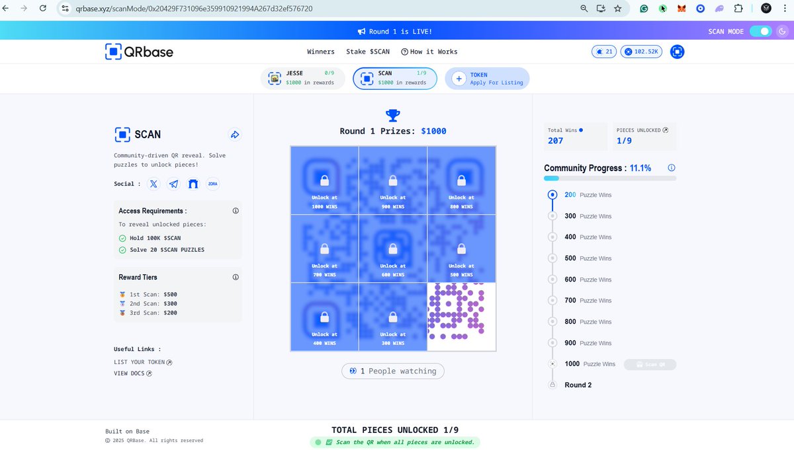Open the round blue profile icon
Image resolution: width=794 pixels, height=450 pixels.
(x=677, y=52)
